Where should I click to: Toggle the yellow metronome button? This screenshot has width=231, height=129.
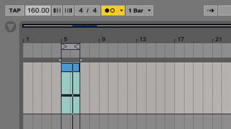(110, 11)
